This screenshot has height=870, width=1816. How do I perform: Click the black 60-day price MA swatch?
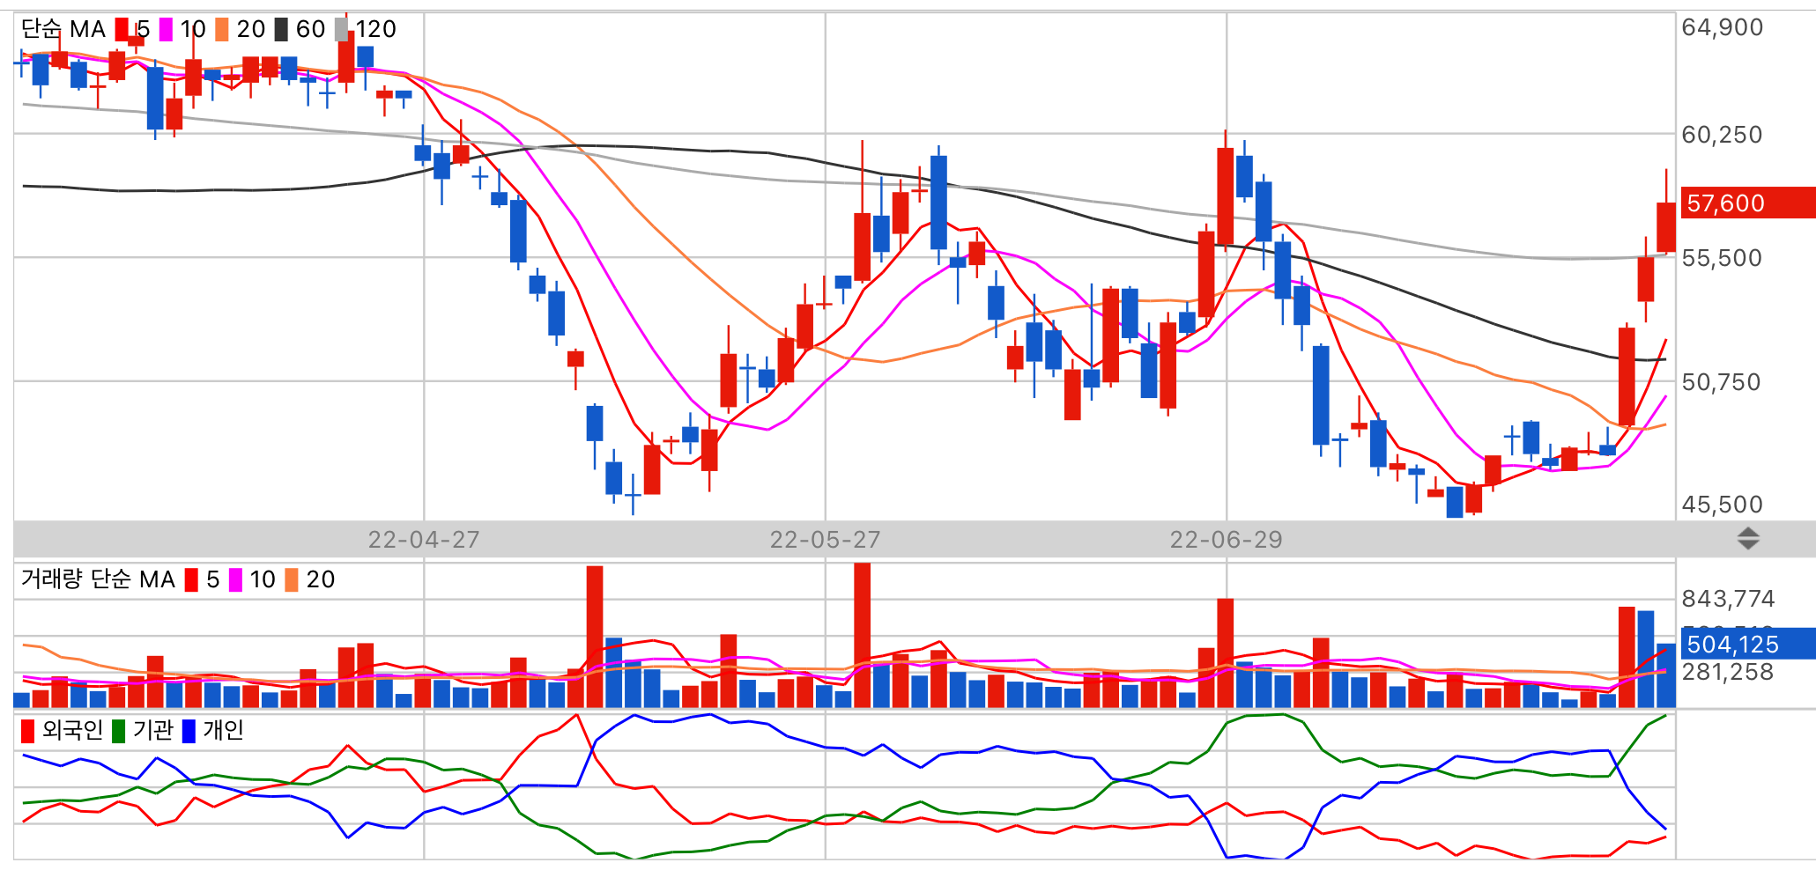click(281, 30)
